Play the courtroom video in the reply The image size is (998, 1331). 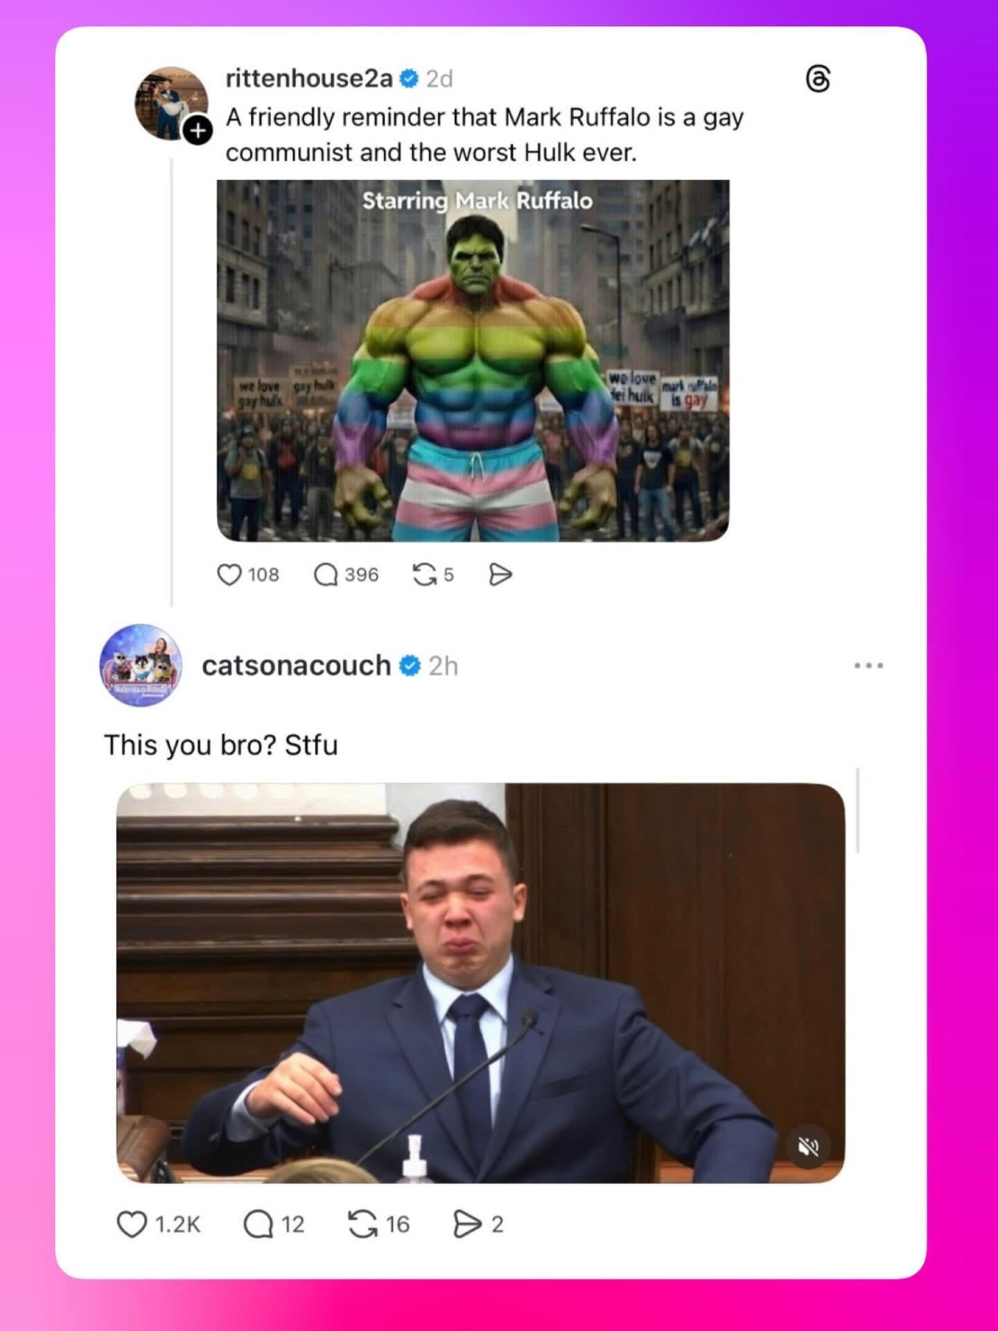tap(481, 983)
